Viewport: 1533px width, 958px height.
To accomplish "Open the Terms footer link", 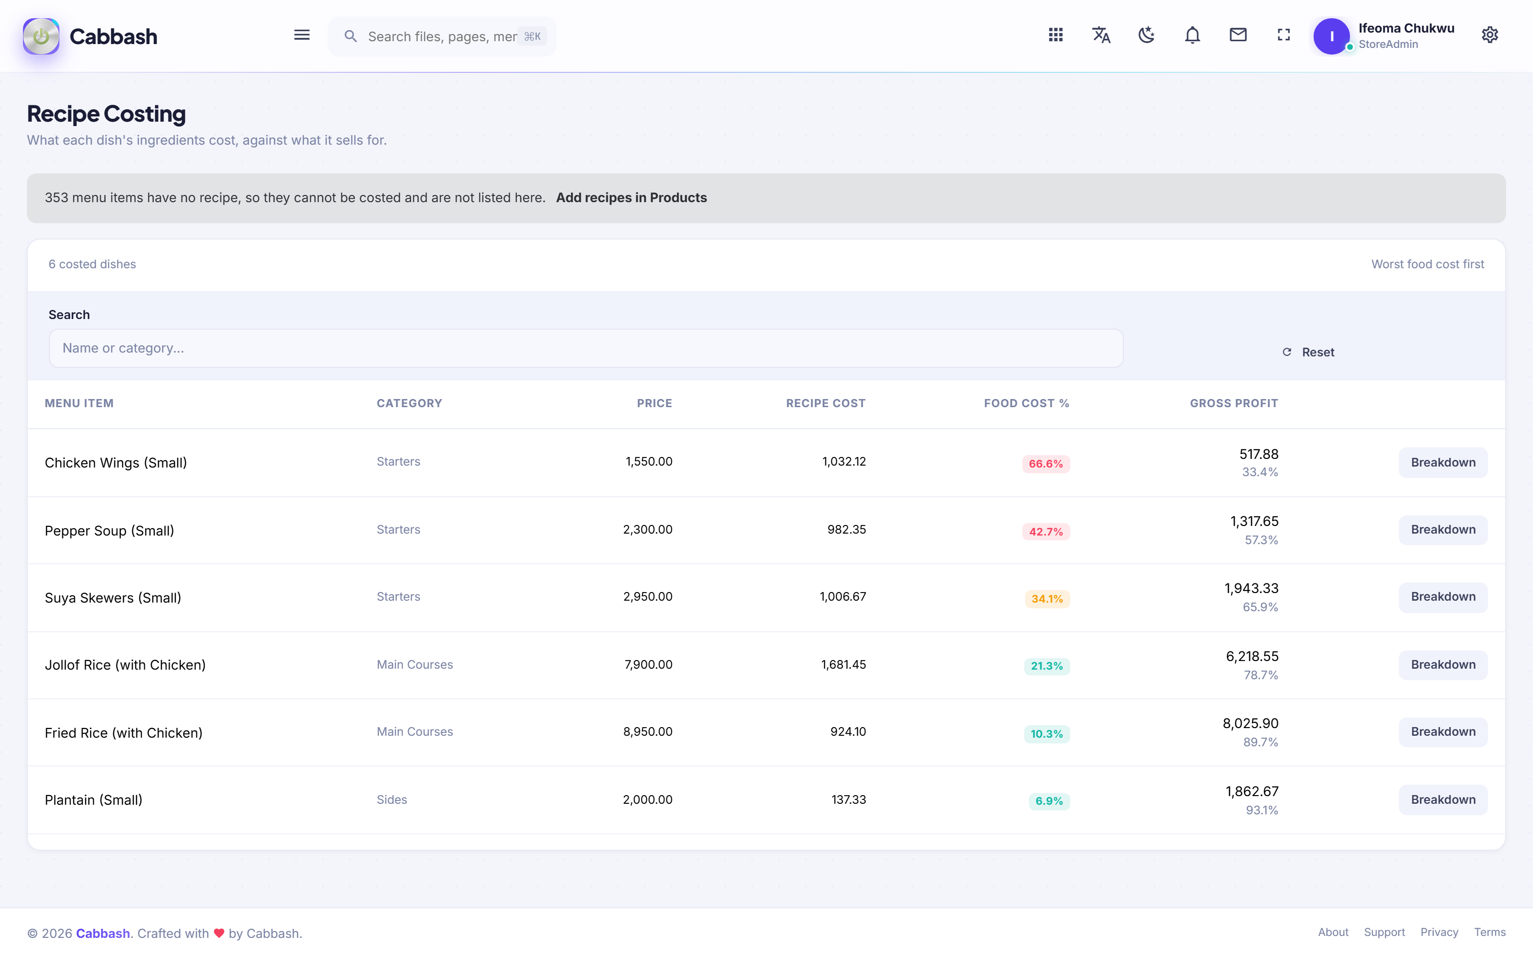I will click(x=1489, y=932).
